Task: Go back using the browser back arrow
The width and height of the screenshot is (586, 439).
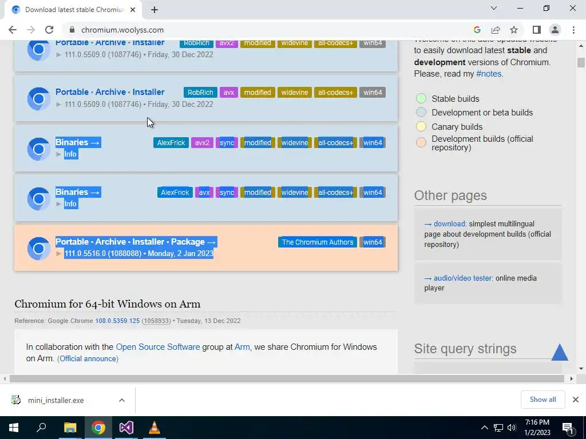Action: coord(13,30)
